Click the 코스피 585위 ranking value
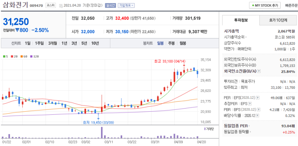The width and height of the screenshot is (298, 146). tap(285, 37)
